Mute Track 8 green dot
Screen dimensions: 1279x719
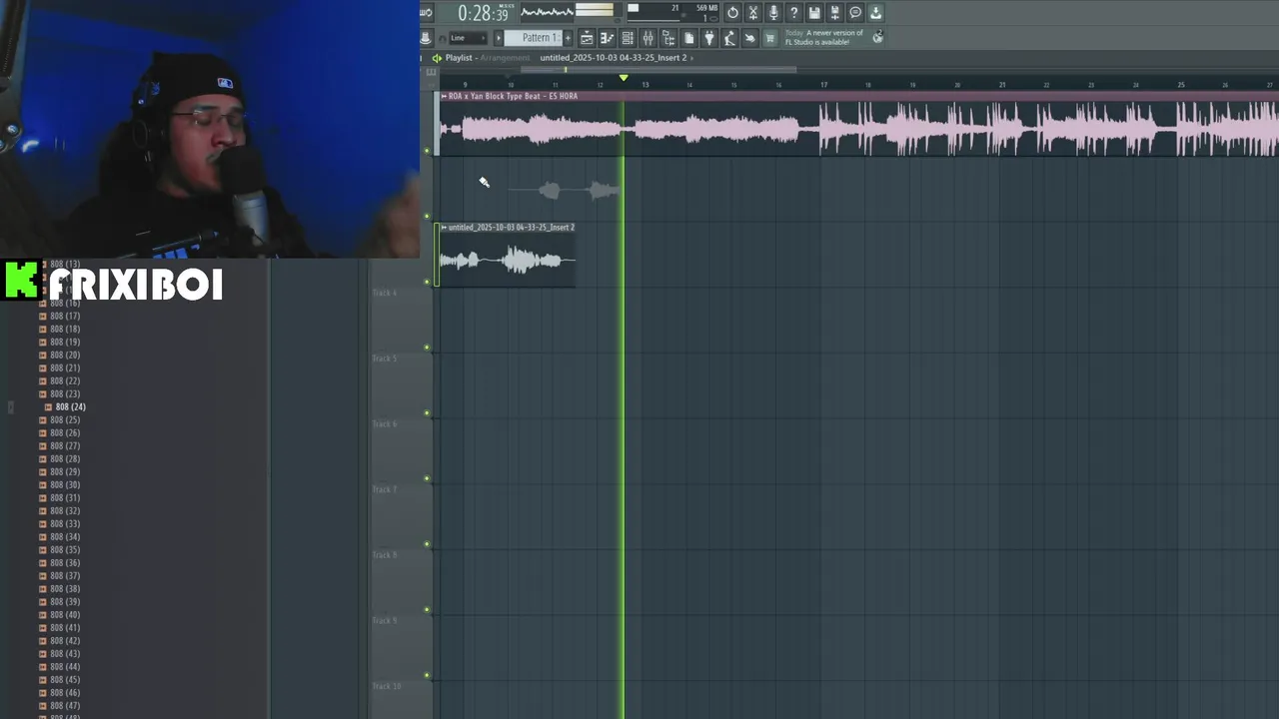[x=428, y=609]
